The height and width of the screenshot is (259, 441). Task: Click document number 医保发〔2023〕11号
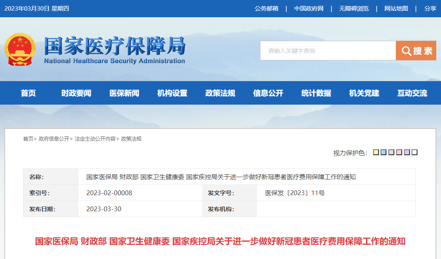(x=295, y=193)
